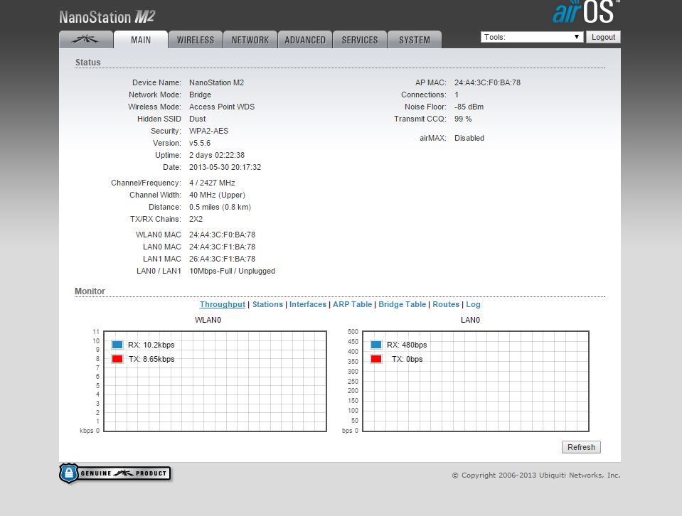Click the Network Mode value Bridge

pyautogui.click(x=200, y=95)
